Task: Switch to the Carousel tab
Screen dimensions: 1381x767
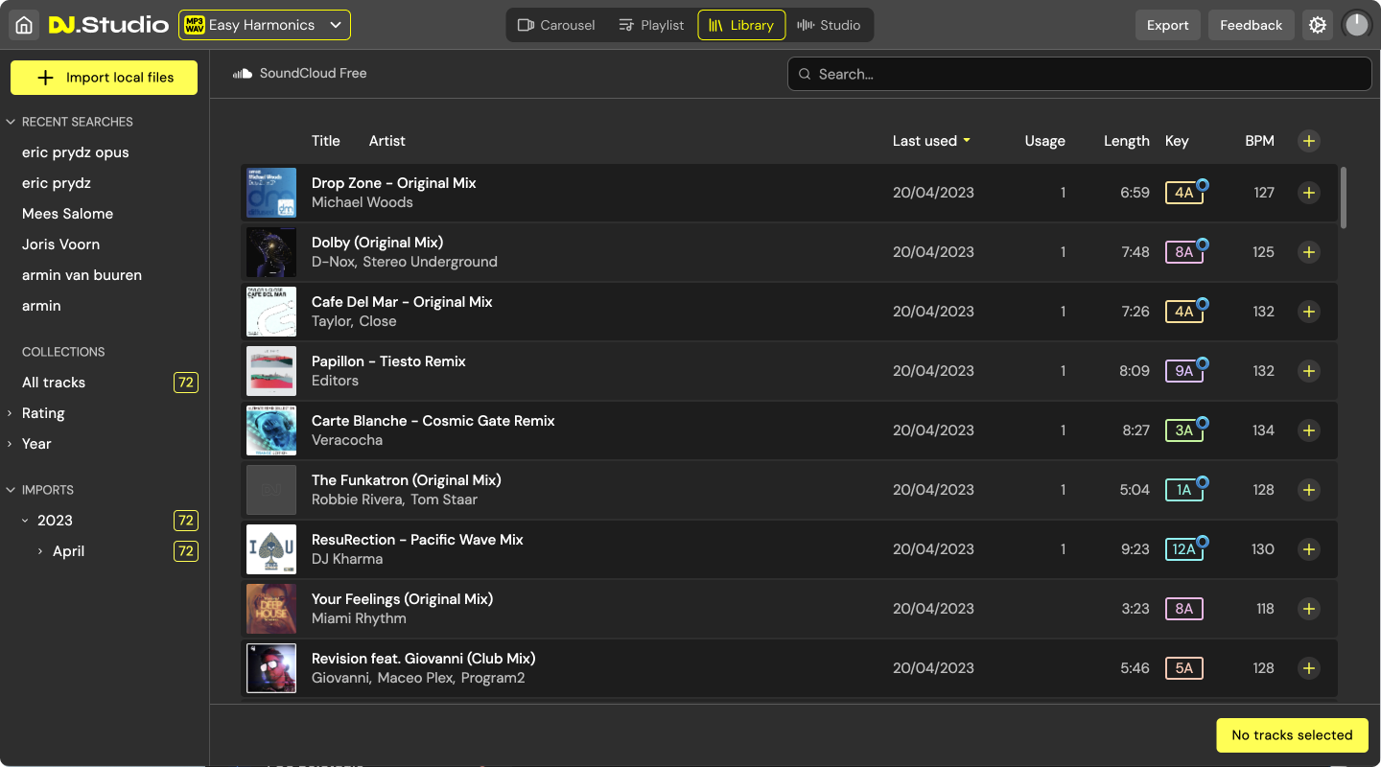Action: click(x=556, y=25)
